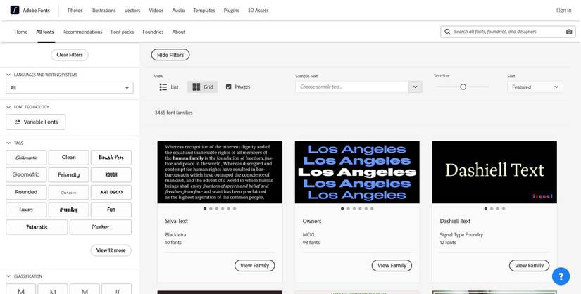The image size is (581, 294).
Task: Select last carousel dot under Dashiell Text
Action: click(504, 209)
